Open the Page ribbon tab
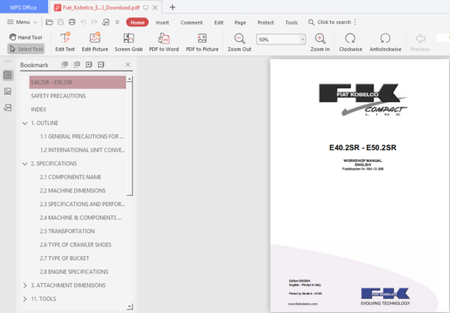Screen dimensions: 450x313 pyautogui.click(x=240, y=23)
